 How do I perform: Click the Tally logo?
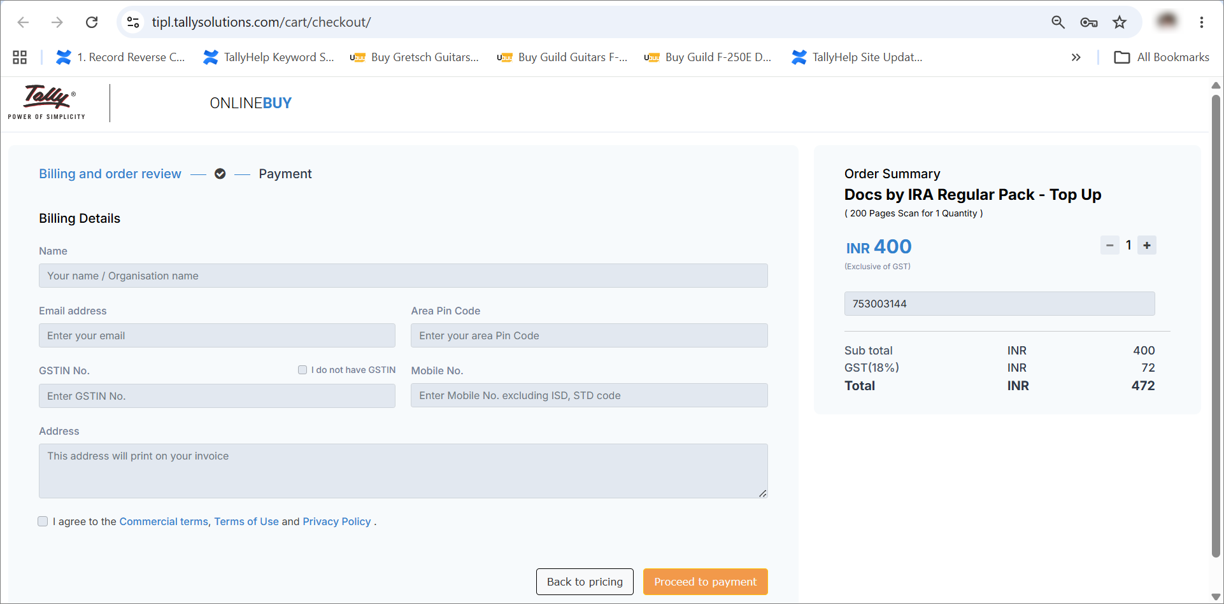[x=46, y=102]
